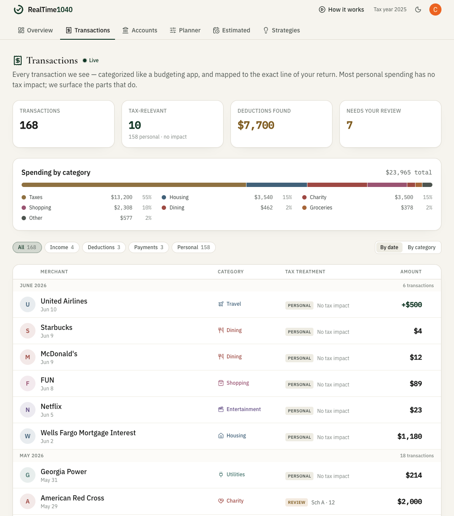Click the Charity red legend swatch
The width and height of the screenshot is (454, 516).
coord(304,197)
